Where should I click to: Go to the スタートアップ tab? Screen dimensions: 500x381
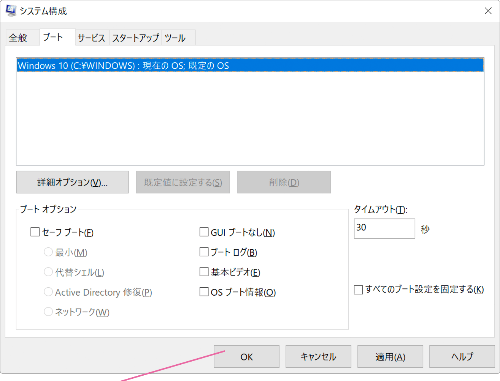[135, 38]
